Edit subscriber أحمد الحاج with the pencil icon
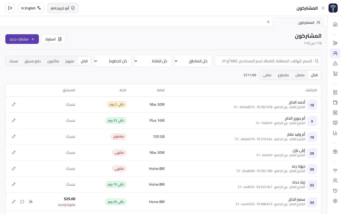Image resolution: width=343 pixels, height=214 pixels. [14, 104]
